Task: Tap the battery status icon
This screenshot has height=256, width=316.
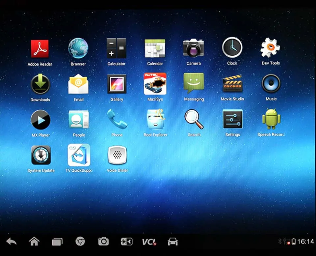Action: [294, 241]
